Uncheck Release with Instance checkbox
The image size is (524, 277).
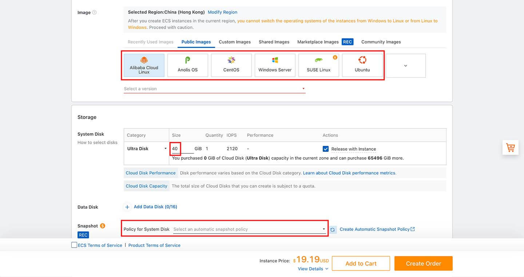(326, 149)
